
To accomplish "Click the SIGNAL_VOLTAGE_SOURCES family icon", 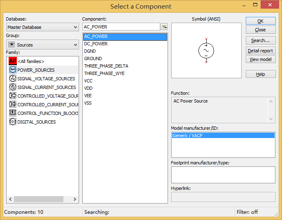I will click(x=13, y=79).
